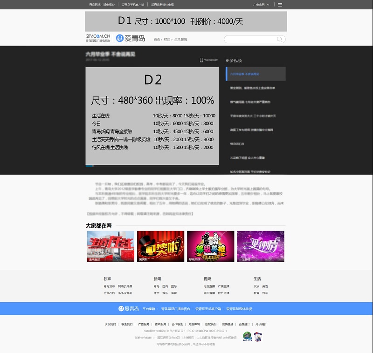The width and height of the screenshot is (373, 353).
Task: Click the police shield badge icon in footer
Action: click(x=257, y=337)
